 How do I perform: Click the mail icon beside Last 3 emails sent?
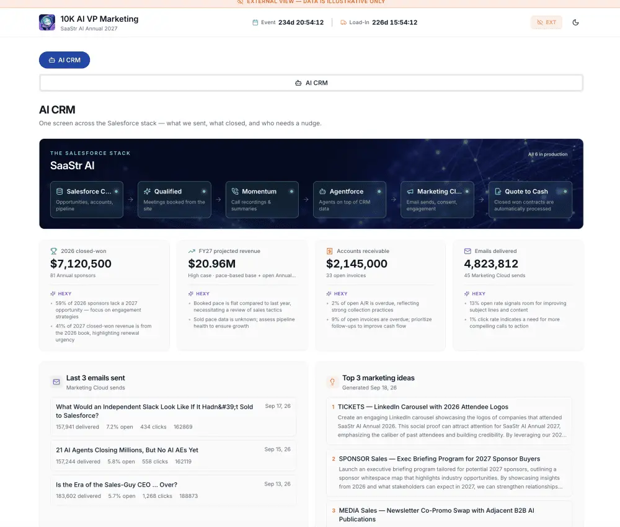tap(56, 382)
